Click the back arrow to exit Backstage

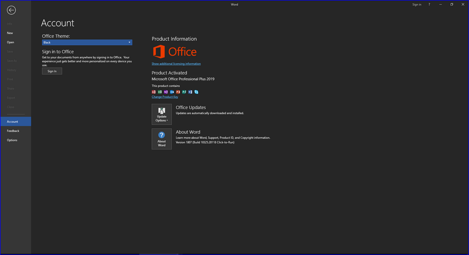tap(11, 10)
